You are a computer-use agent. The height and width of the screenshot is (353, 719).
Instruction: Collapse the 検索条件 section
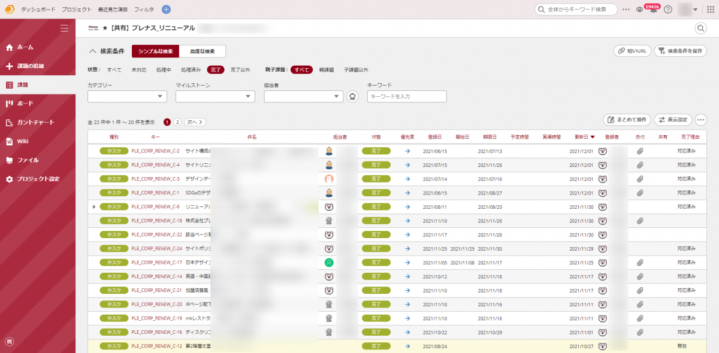coord(93,51)
